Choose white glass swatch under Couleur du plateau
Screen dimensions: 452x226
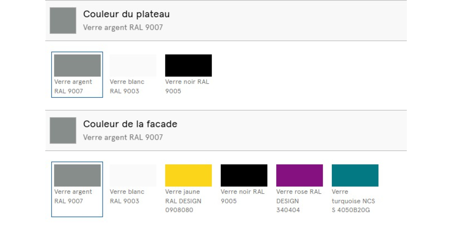[x=133, y=66]
